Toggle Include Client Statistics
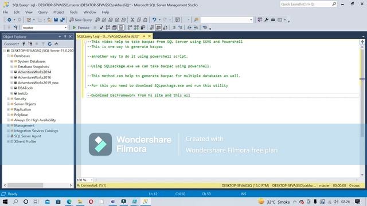The height and width of the screenshot is (206, 367). pos(143,27)
